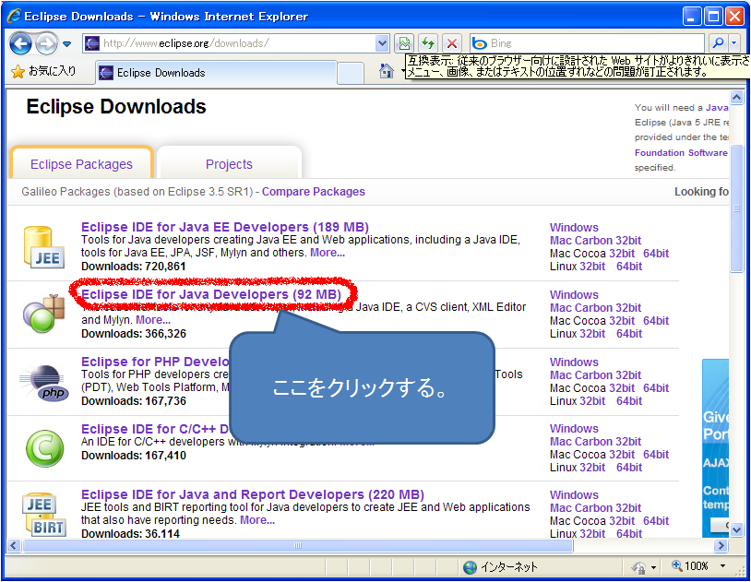Click the vertical scrollbar down arrow

coord(736,530)
